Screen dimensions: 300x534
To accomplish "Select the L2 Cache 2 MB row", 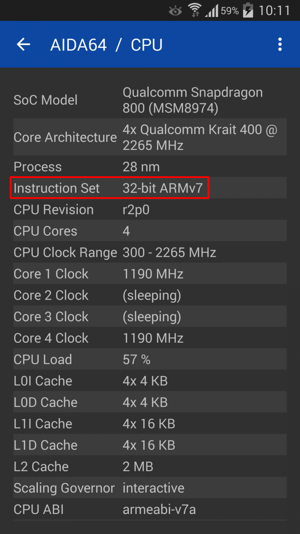I will [x=150, y=466].
